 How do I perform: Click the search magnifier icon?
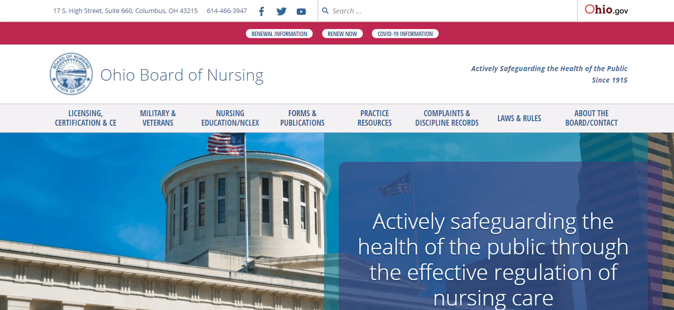click(325, 11)
